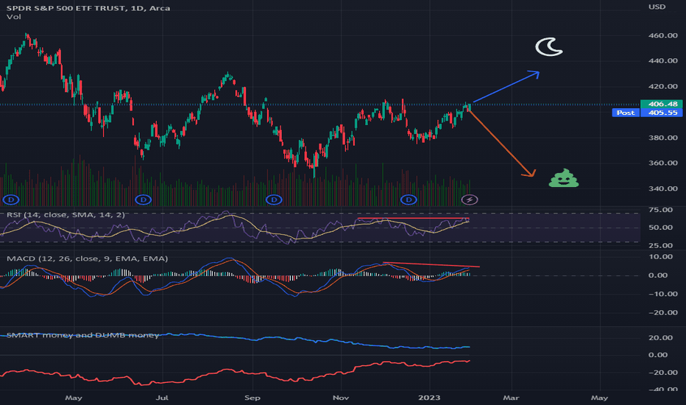686x405 pixels.
Task: Select the MACD (12, 26, close, 9, EMA, EMA) legend
Action: tap(87, 258)
